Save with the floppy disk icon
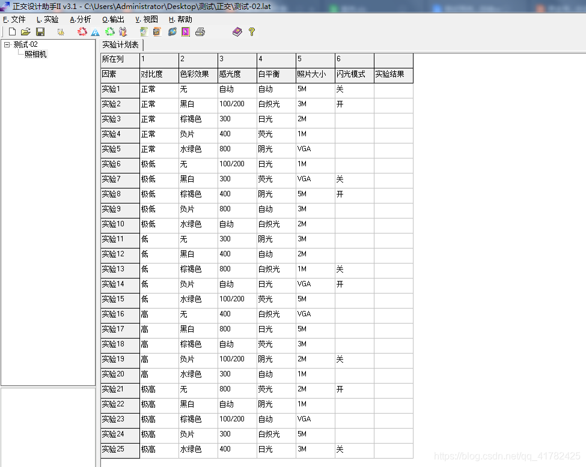This screenshot has width=586, height=467. coord(40,32)
